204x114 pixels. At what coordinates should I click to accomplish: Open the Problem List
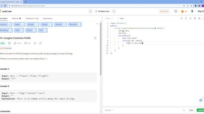(102, 11)
